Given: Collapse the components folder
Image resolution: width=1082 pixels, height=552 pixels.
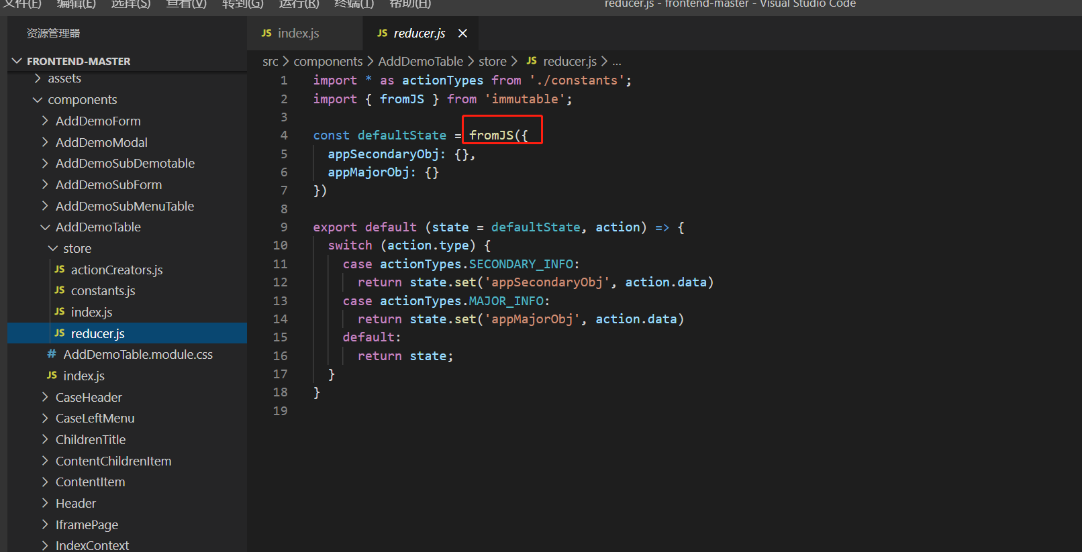Looking at the screenshot, I should [38, 100].
